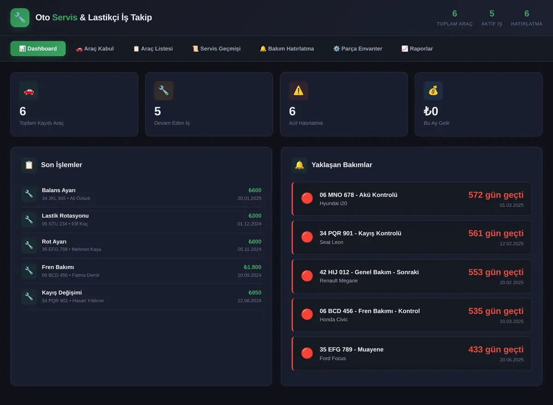
Task: Switch to the Araç Kabul tab
Action: click(94, 48)
